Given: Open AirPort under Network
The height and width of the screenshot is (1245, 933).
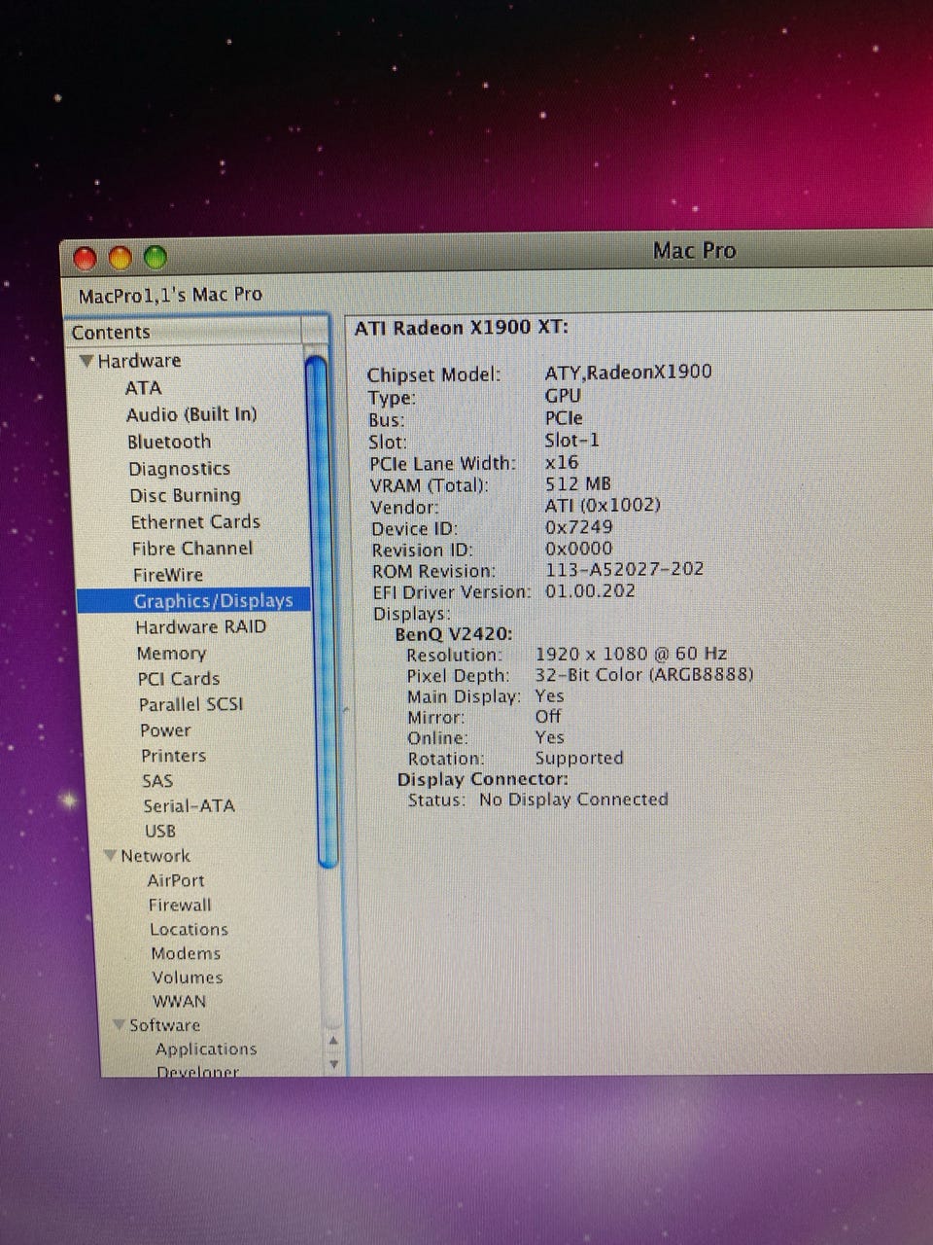Looking at the screenshot, I should pyautogui.click(x=176, y=880).
